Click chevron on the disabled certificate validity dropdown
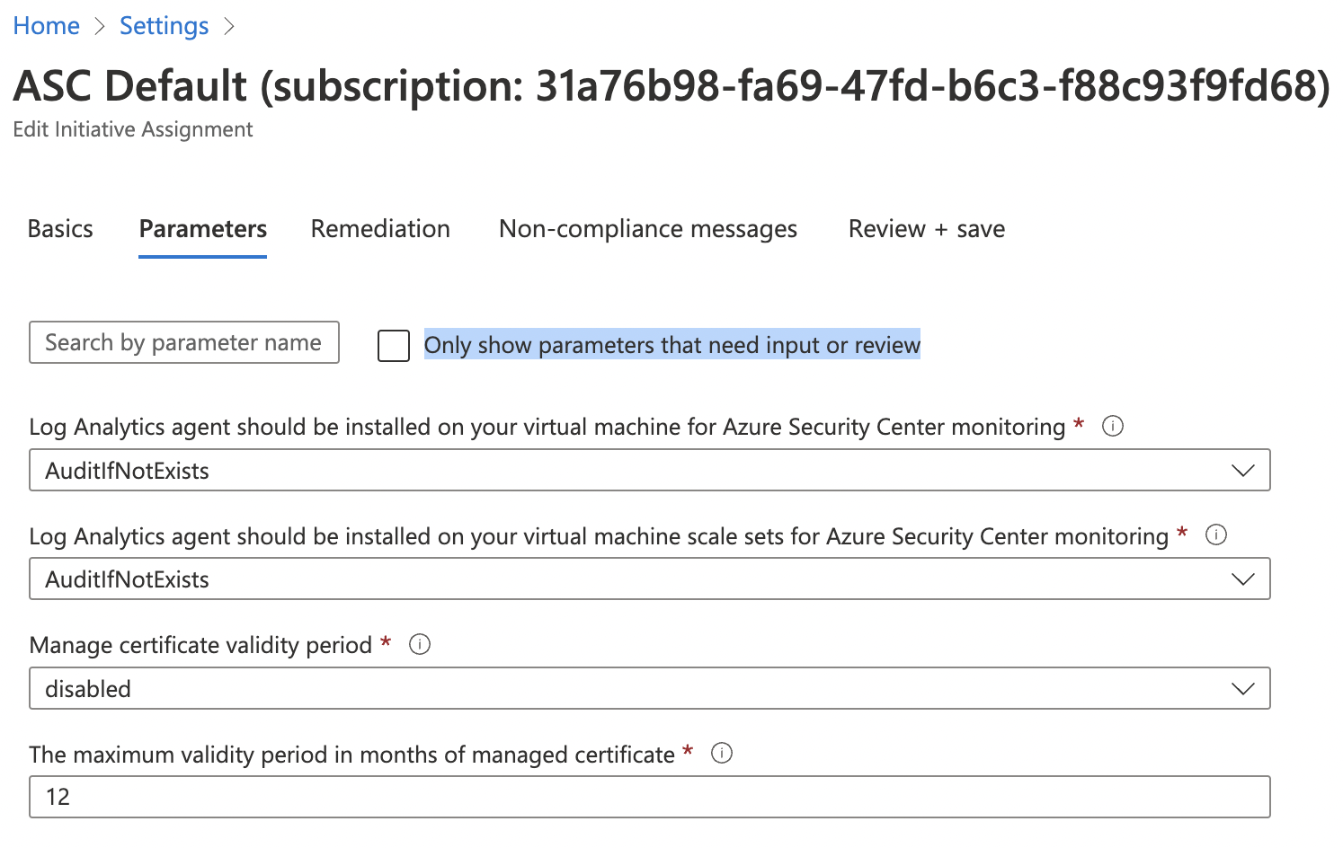Image resolution: width=1343 pixels, height=848 pixels. (1243, 688)
